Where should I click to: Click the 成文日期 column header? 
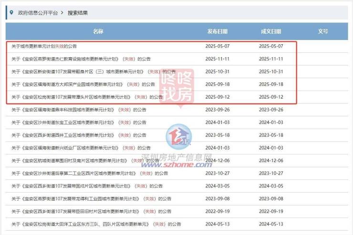point(271,31)
